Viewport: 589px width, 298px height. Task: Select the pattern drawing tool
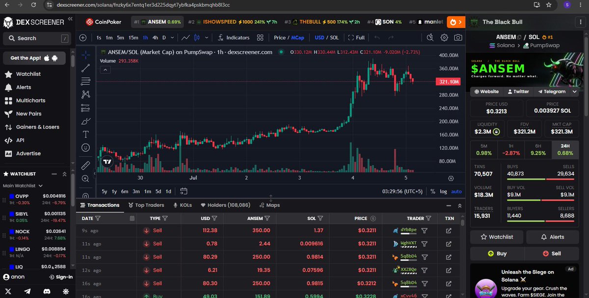coord(85,94)
